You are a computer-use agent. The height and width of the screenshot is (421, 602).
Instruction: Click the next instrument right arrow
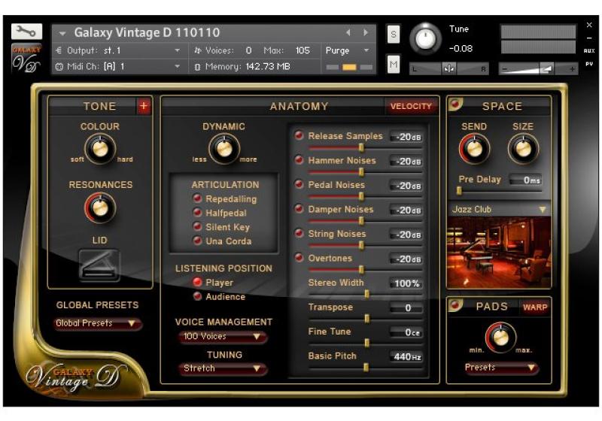(366, 33)
